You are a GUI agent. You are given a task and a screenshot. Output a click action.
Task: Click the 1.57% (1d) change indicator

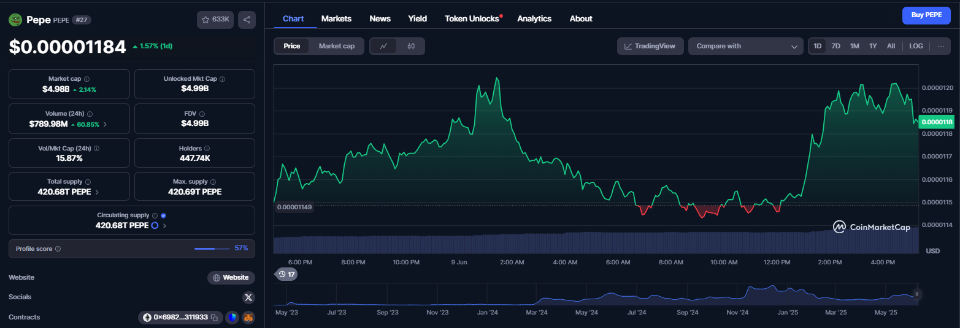[152, 47]
